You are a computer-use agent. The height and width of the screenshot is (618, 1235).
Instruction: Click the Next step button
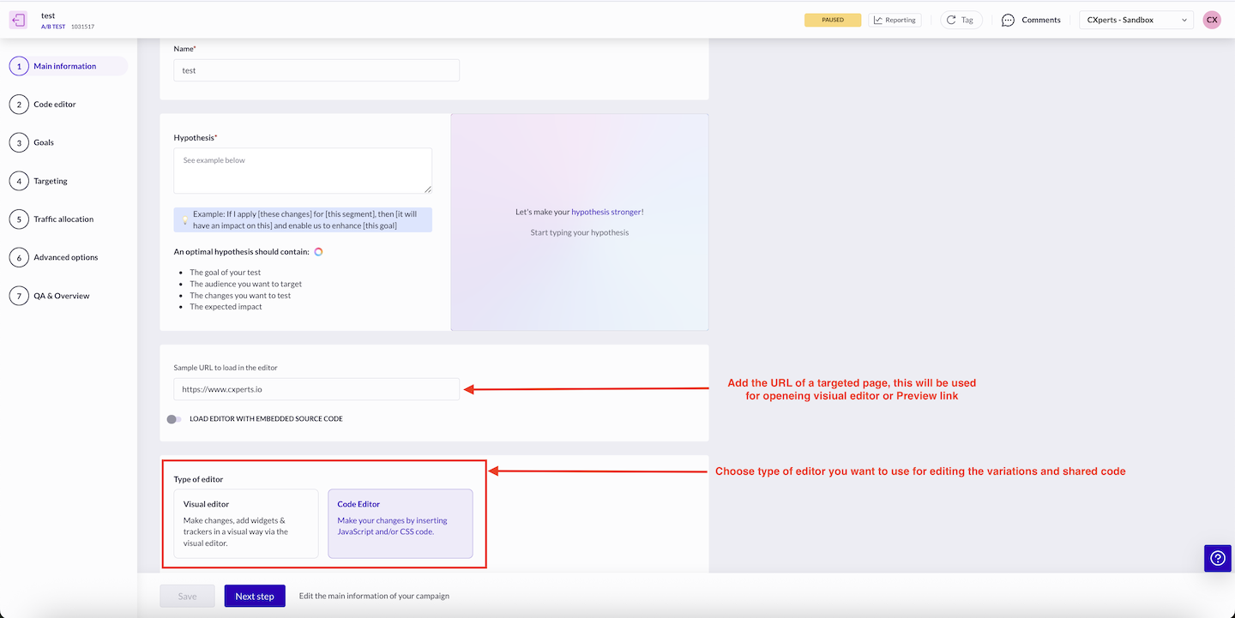(255, 596)
